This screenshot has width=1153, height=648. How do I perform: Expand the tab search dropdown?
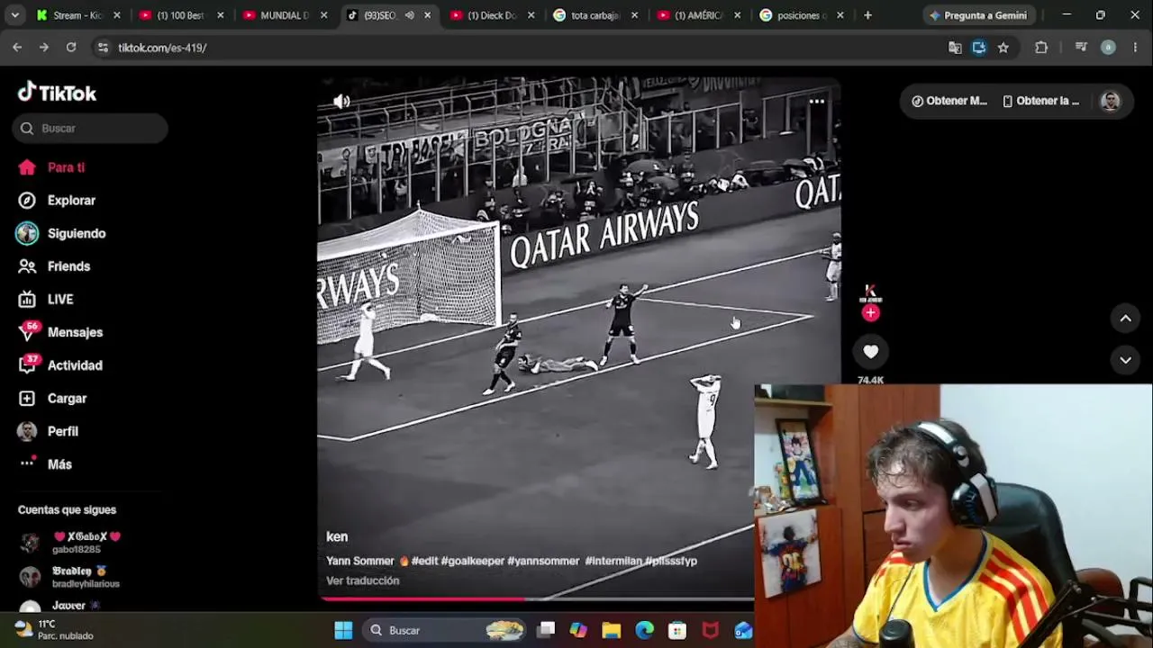[14, 15]
